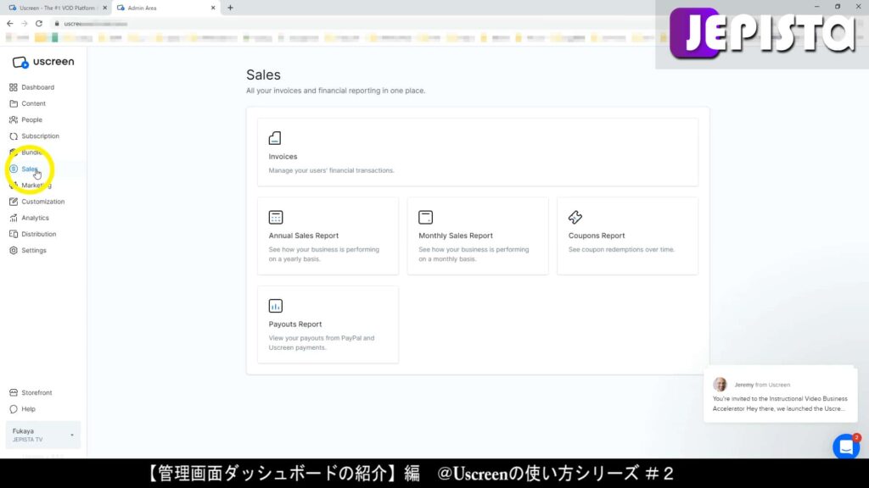The width and height of the screenshot is (869, 488).
Task: Open People section in sidebar
Action: click(x=31, y=119)
